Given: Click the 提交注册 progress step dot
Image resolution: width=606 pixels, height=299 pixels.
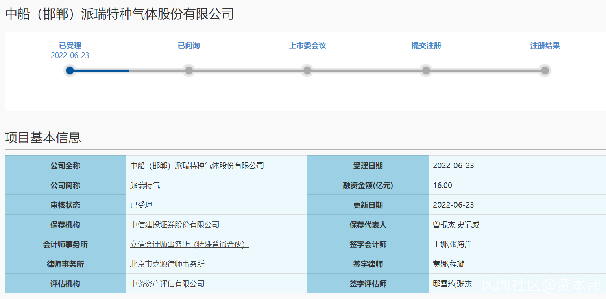Looking at the screenshot, I should click(x=426, y=71).
